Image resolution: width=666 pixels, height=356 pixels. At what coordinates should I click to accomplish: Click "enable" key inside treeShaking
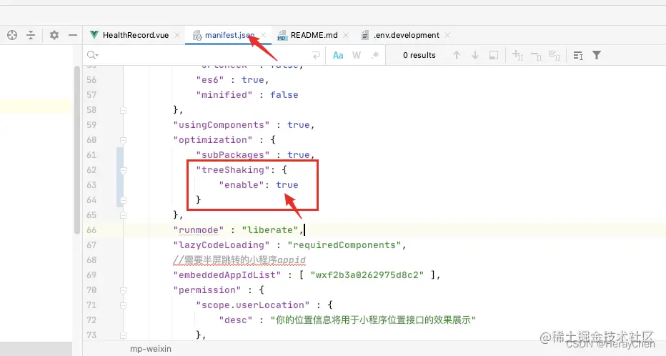(241, 185)
